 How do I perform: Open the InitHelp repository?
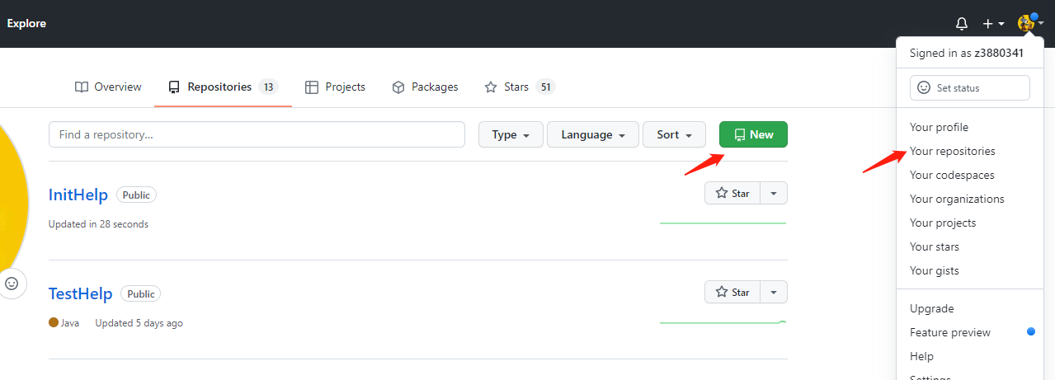[78, 195]
